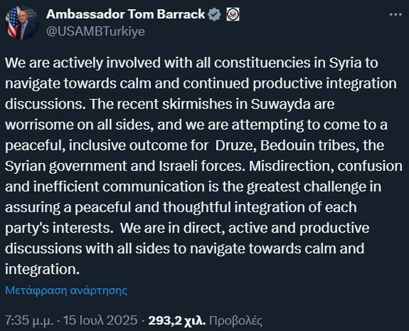The image size is (409, 331).
Task: Click the American flag in the avatar
Action: click(12, 22)
